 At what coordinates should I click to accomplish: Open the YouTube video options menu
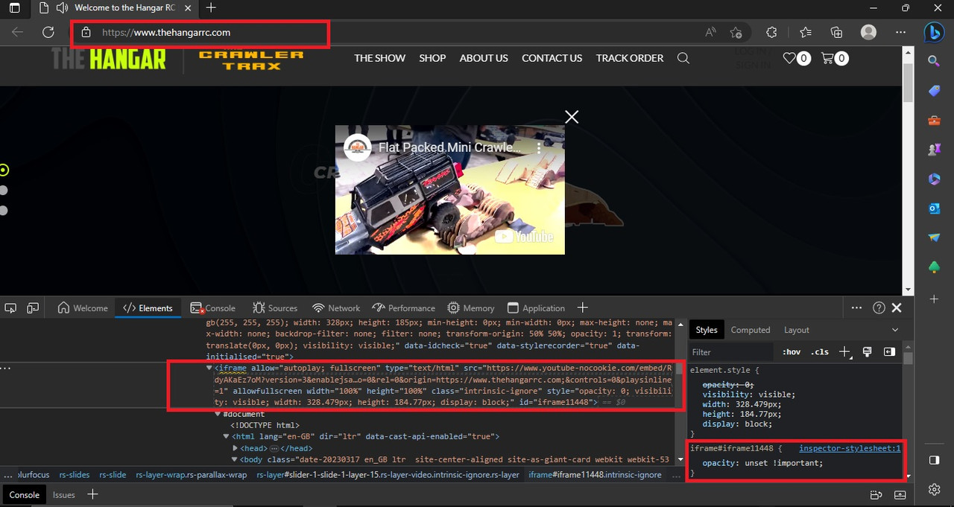tap(540, 147)
